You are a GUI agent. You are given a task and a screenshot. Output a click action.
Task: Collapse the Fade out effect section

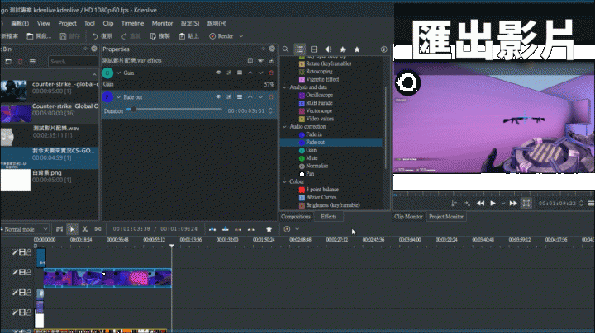118,97
